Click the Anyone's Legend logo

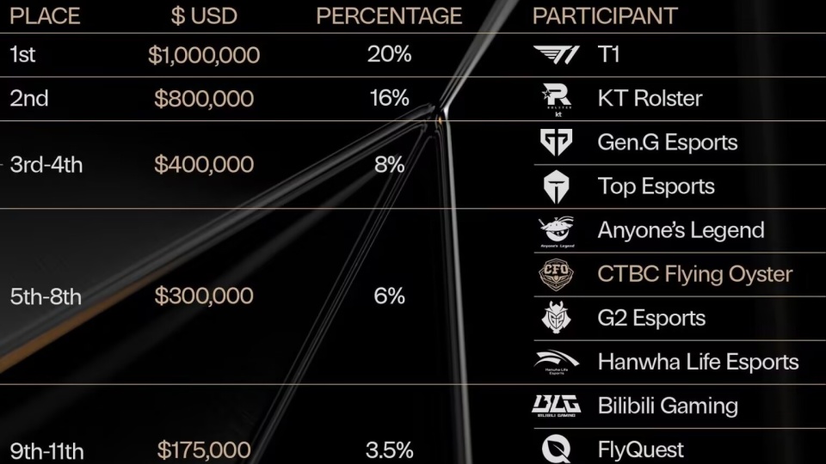coord(556,231)
